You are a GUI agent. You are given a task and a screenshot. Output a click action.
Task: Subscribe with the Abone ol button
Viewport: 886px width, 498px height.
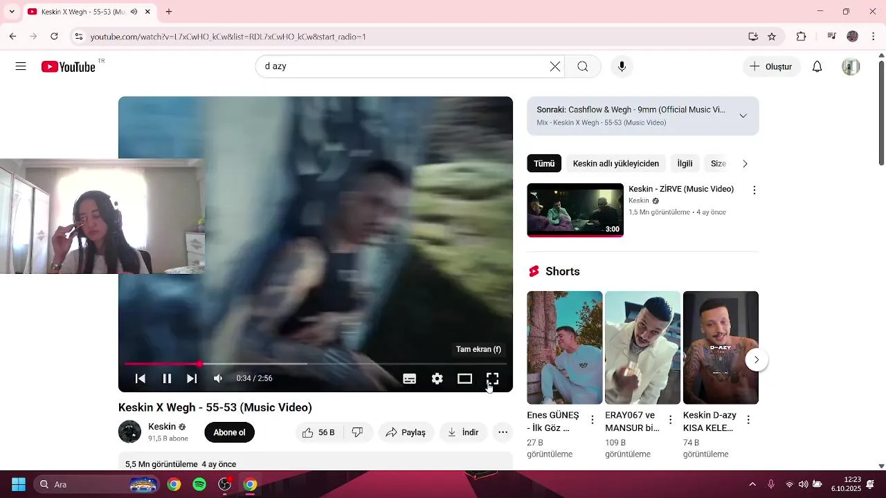pos(229,432)
